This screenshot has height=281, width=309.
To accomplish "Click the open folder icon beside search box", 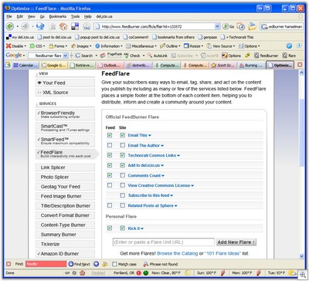I will point(252,26).
